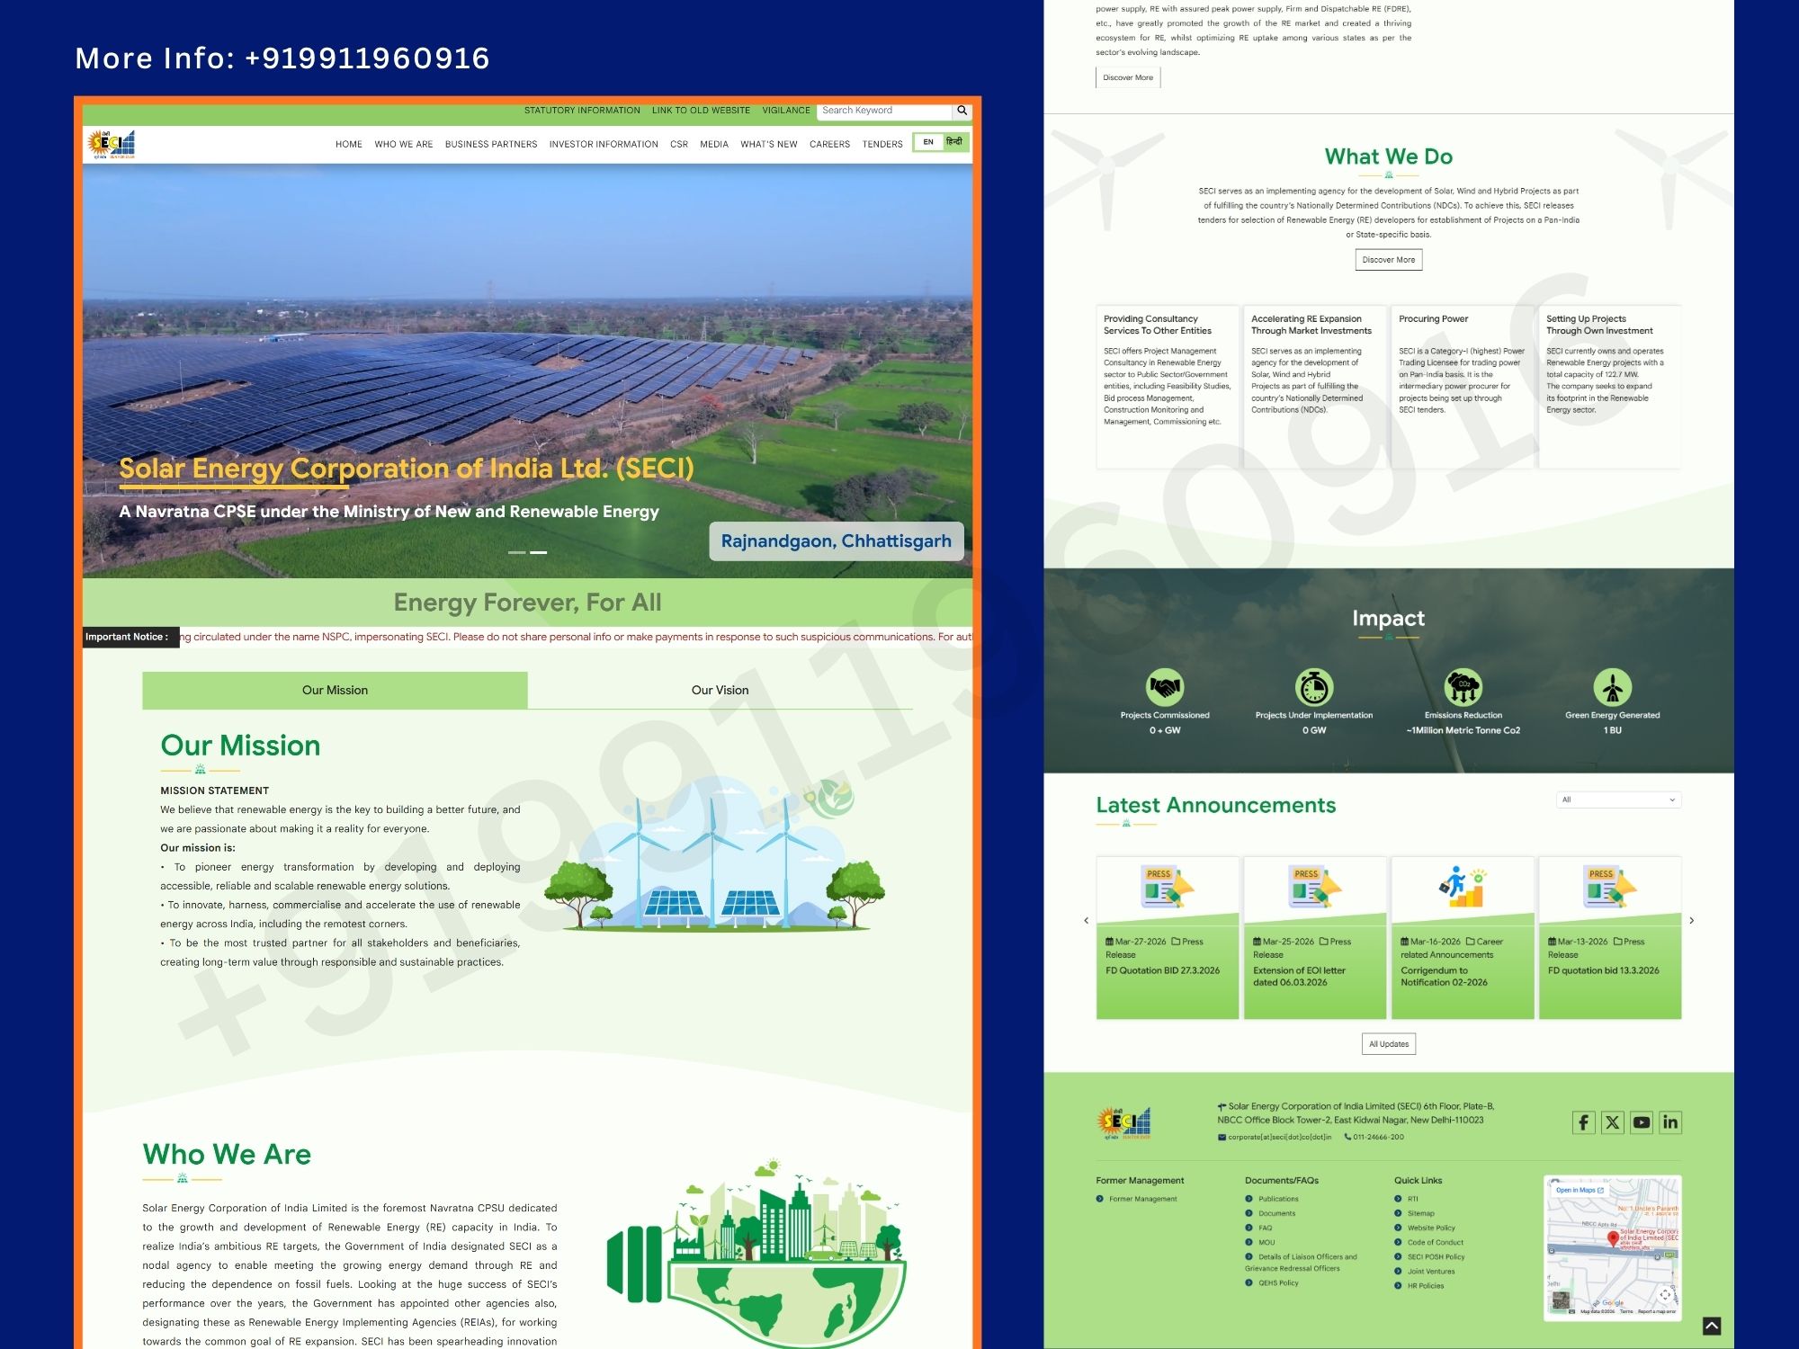Open SECI's Facebook page icon
1799x1349 pixels.
(x=1582, y=1121)
